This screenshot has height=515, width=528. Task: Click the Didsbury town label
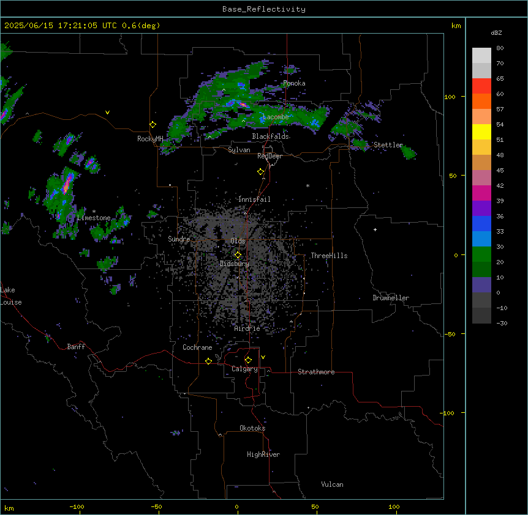click(235, 264)
